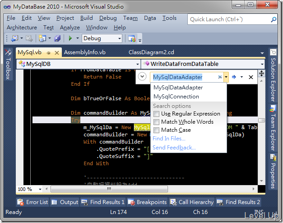The image size is (283, 223).
Task: Open the Tools menu
Action: pyautogui.click(x=169, y=18)
